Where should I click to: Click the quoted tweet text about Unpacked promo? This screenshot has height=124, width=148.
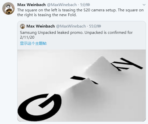tap(76, 35)
